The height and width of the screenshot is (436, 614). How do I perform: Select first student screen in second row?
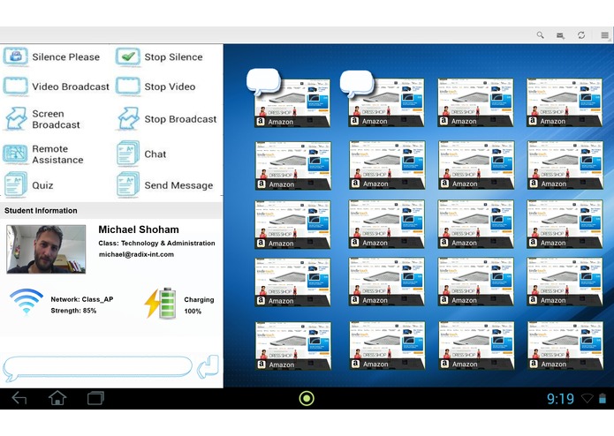293,166
